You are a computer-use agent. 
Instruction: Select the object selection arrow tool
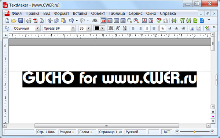pyautogui.click(x=7, y=28)
